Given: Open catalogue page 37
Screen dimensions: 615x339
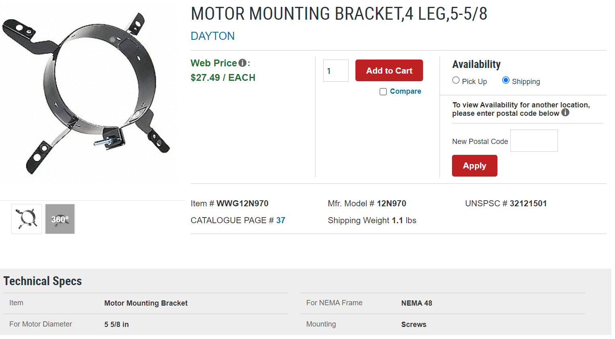Looking at the screenshot, I should pos(282,220).
